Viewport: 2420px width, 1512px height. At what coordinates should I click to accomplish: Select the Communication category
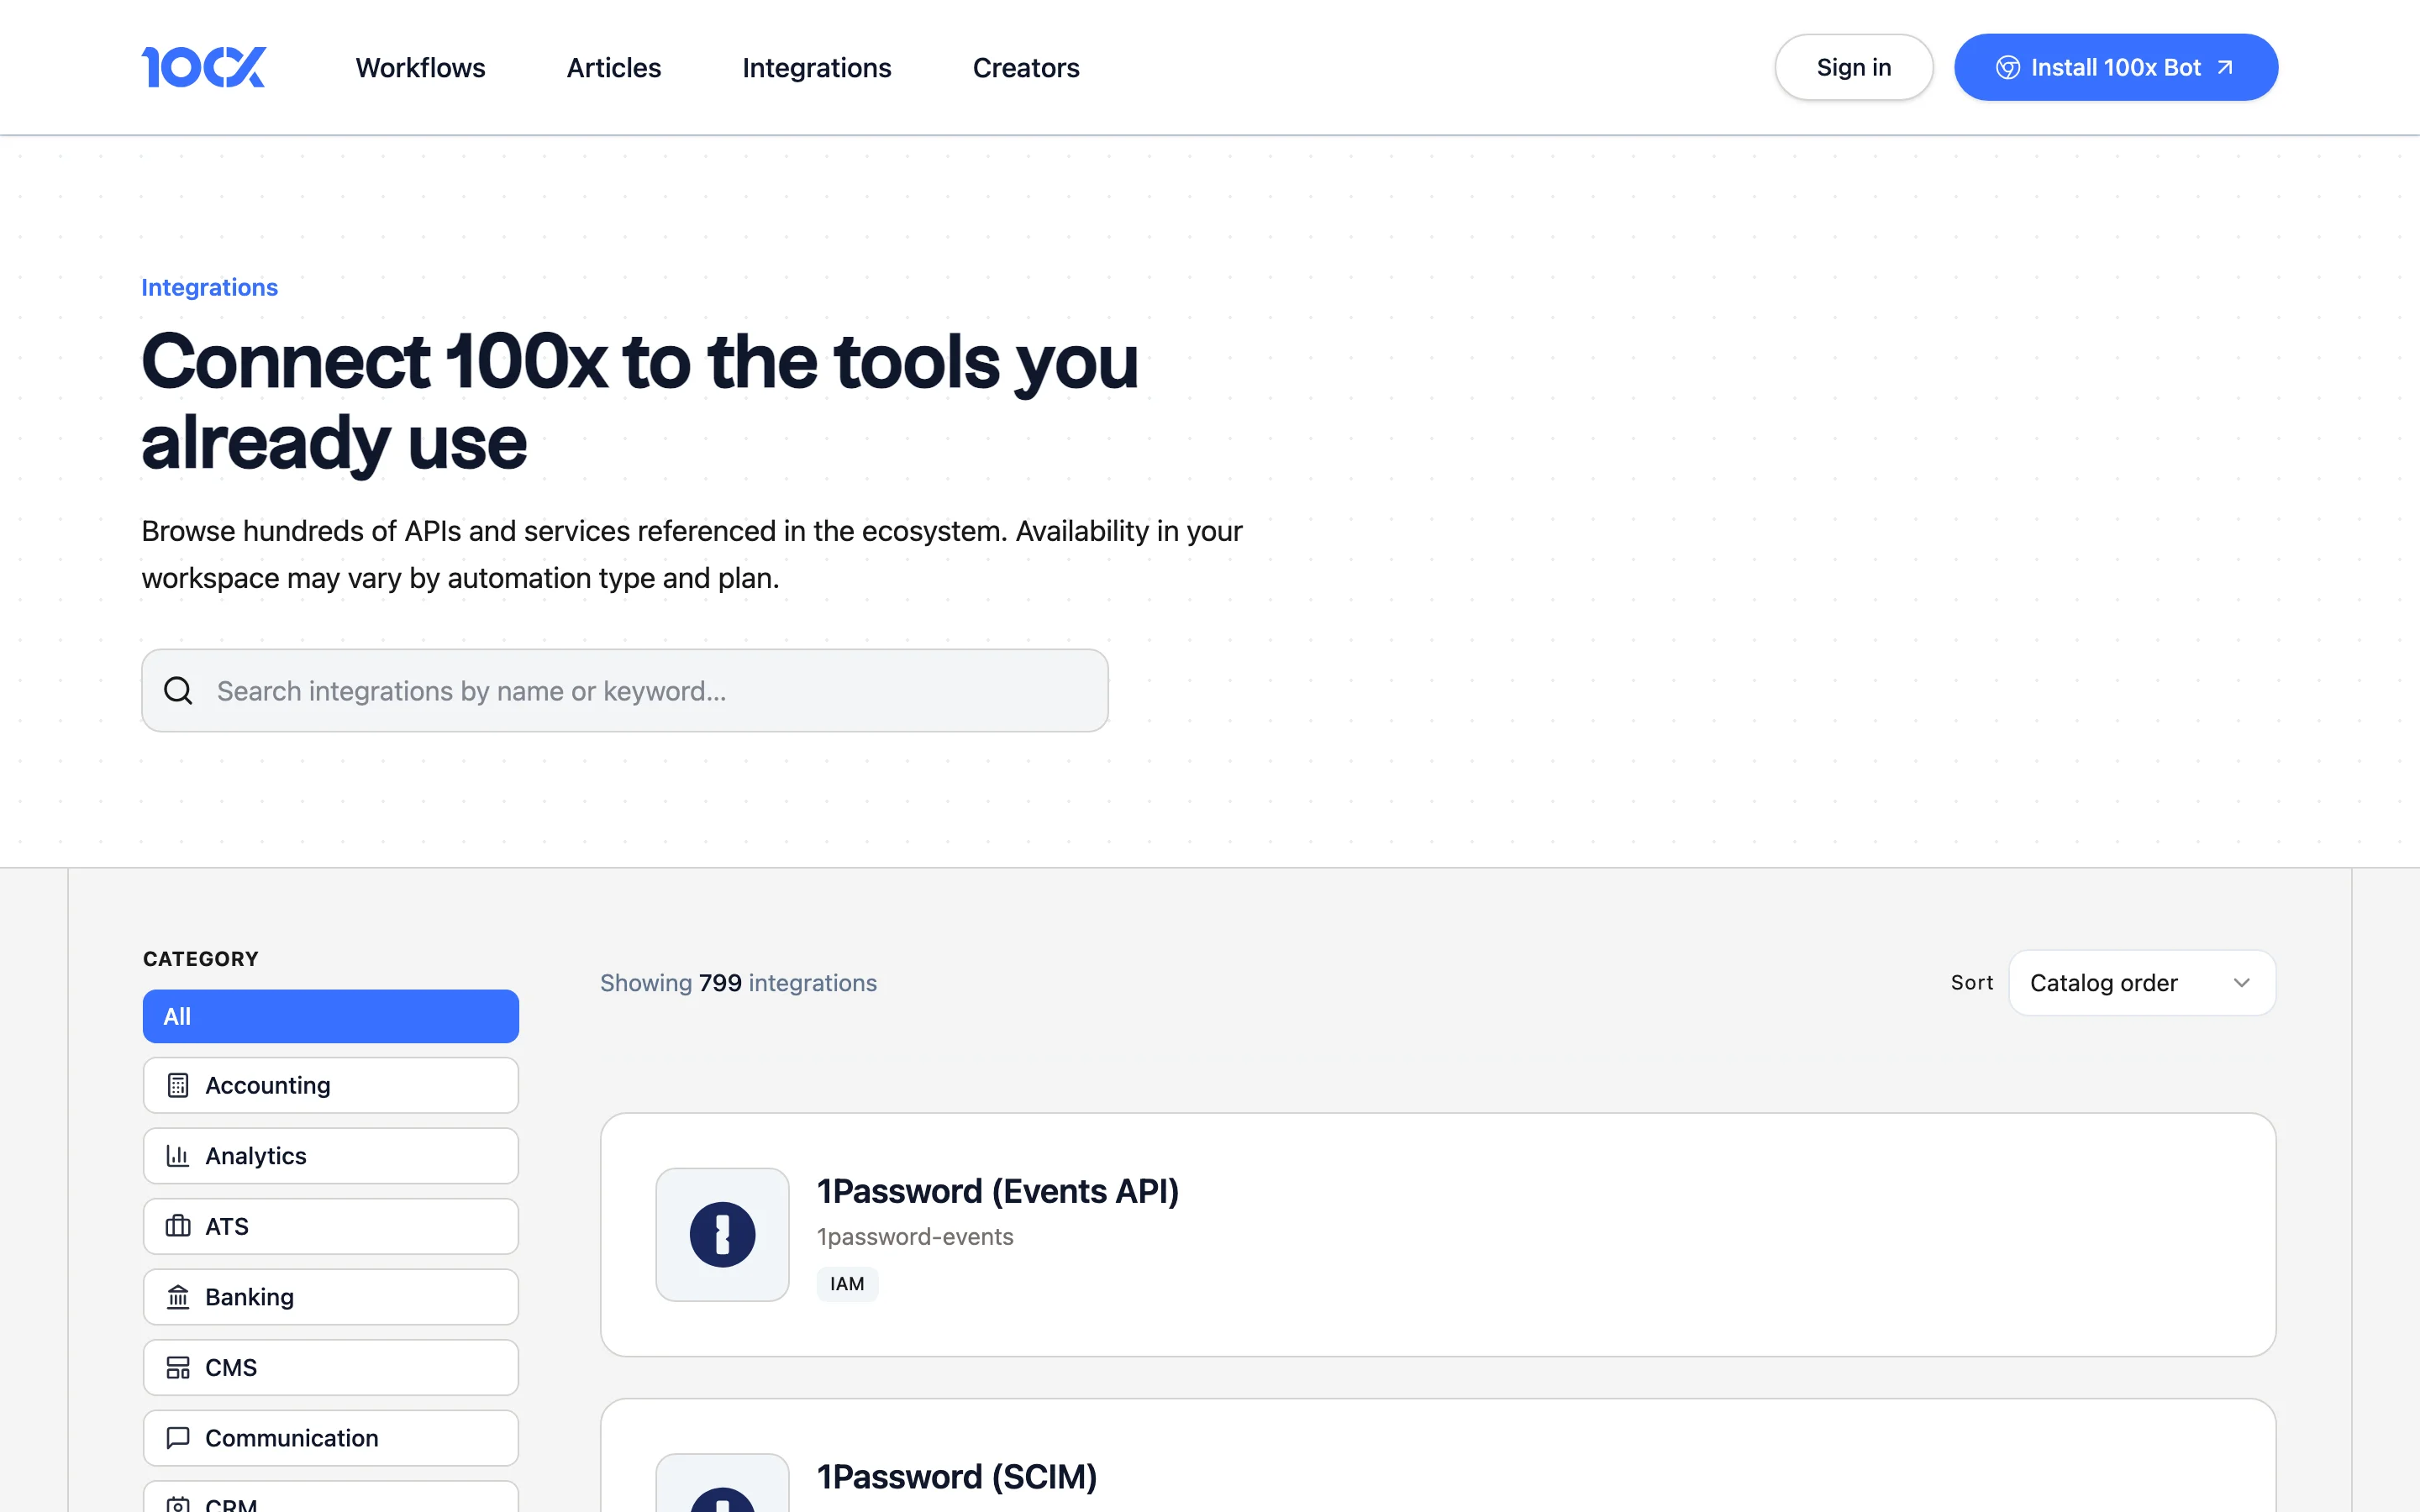[331, 1437]
